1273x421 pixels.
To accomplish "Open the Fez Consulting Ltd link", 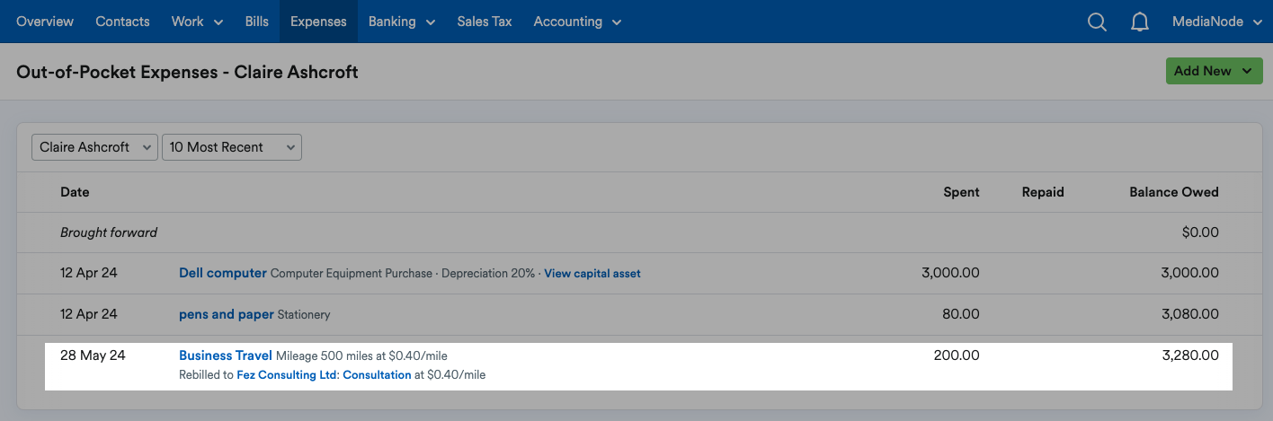I will pyautogui.click(x=287, y=374).
